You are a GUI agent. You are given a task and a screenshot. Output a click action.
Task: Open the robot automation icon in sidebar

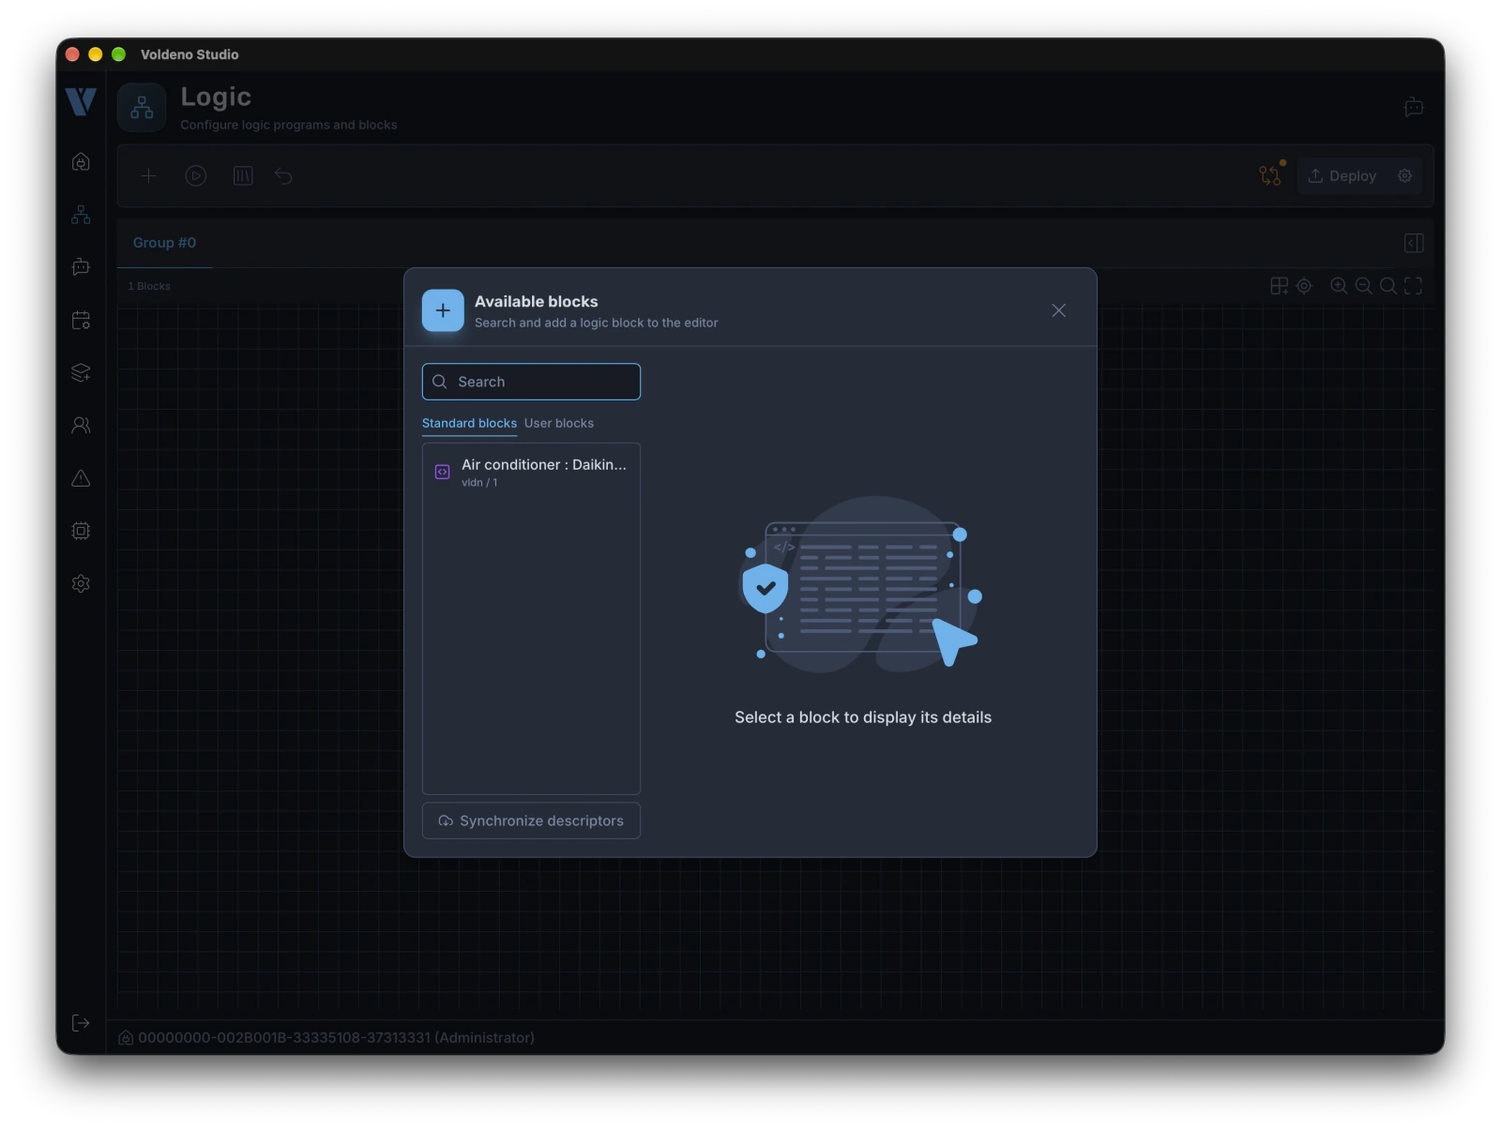(81, 267)
